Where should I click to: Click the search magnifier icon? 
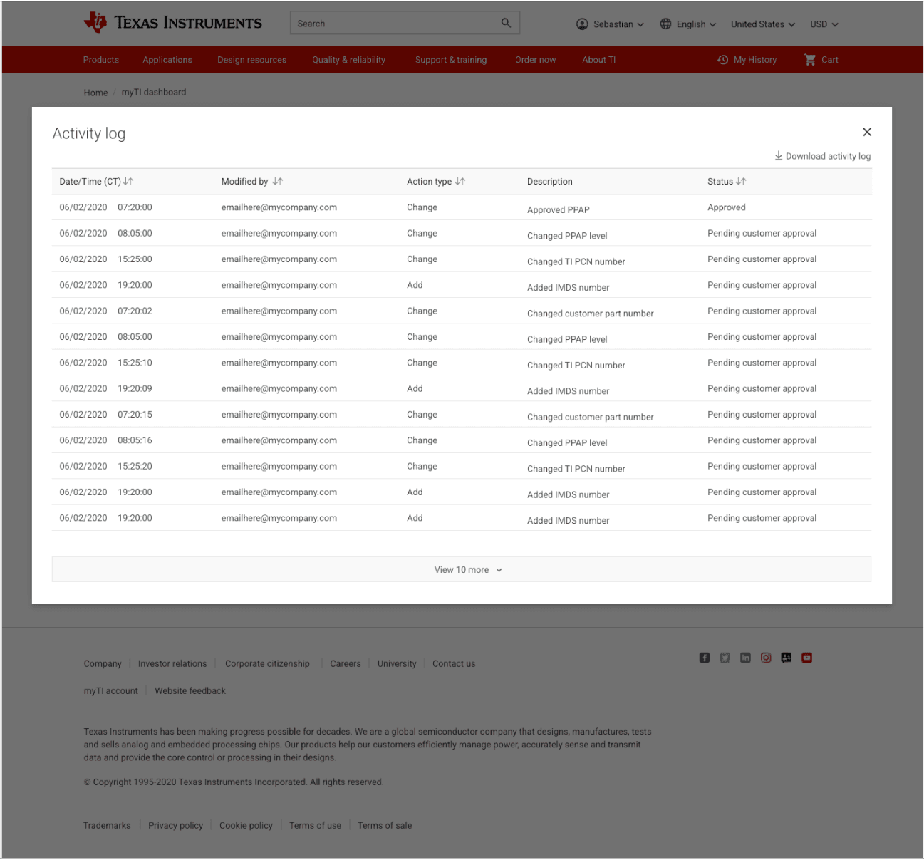506,23
